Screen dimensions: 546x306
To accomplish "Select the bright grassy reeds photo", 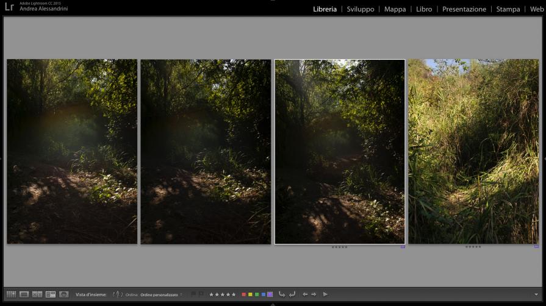I will coord(473,151).
